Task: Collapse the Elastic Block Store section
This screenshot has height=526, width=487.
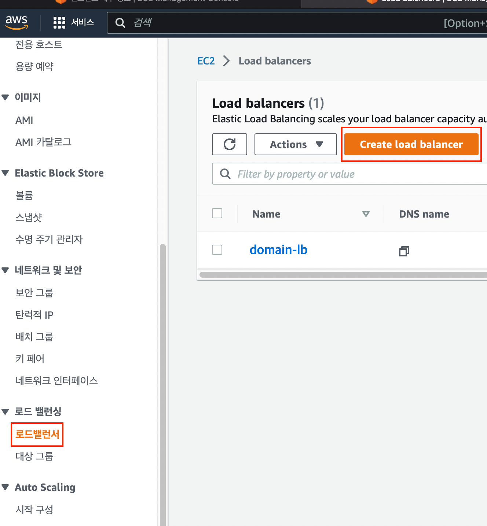Action: pos(5,173)
